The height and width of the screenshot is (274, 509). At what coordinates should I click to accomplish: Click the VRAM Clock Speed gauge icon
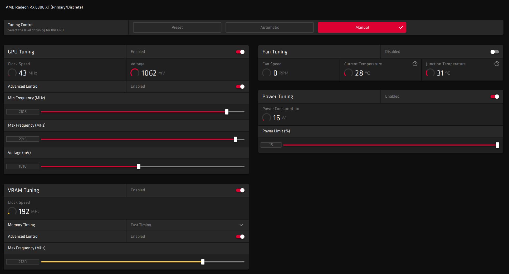click(12, 211)
